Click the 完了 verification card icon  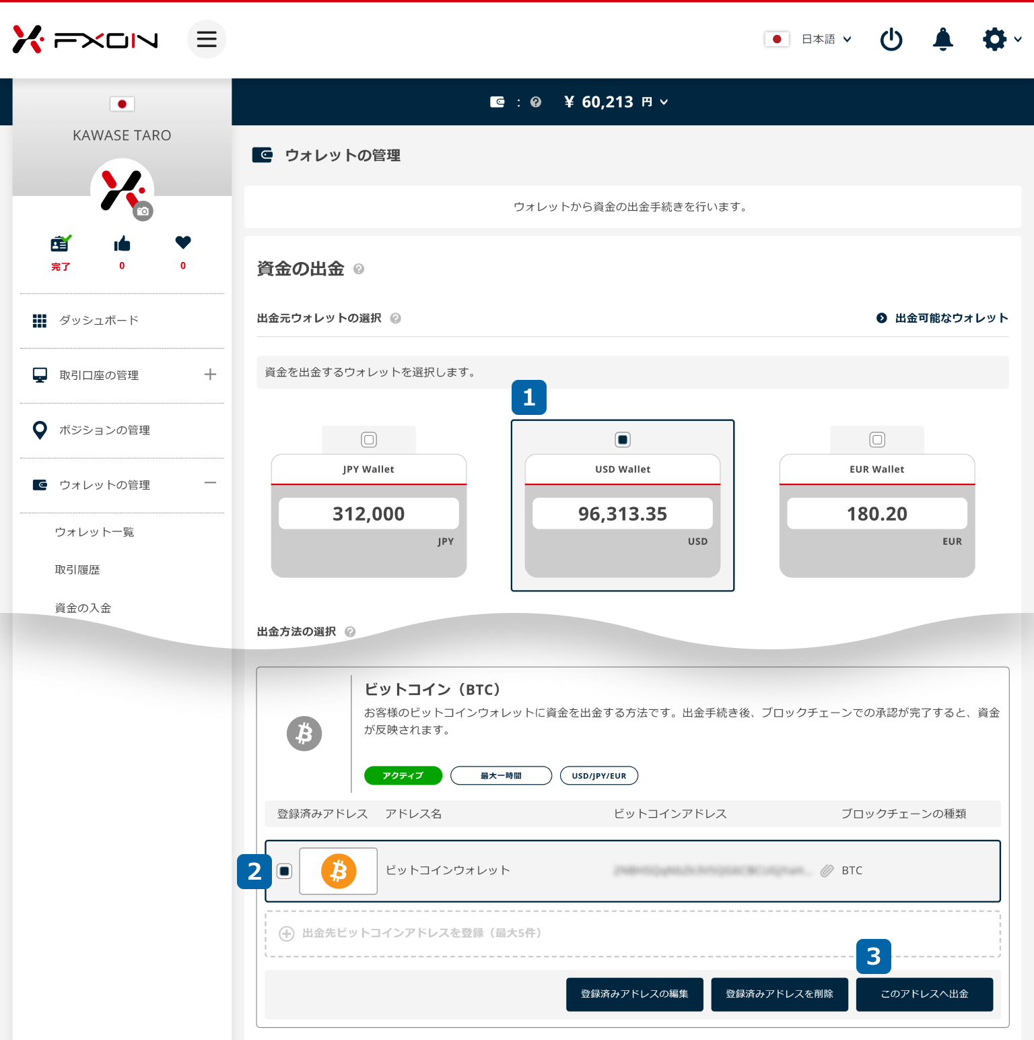(x=61, y=243)
